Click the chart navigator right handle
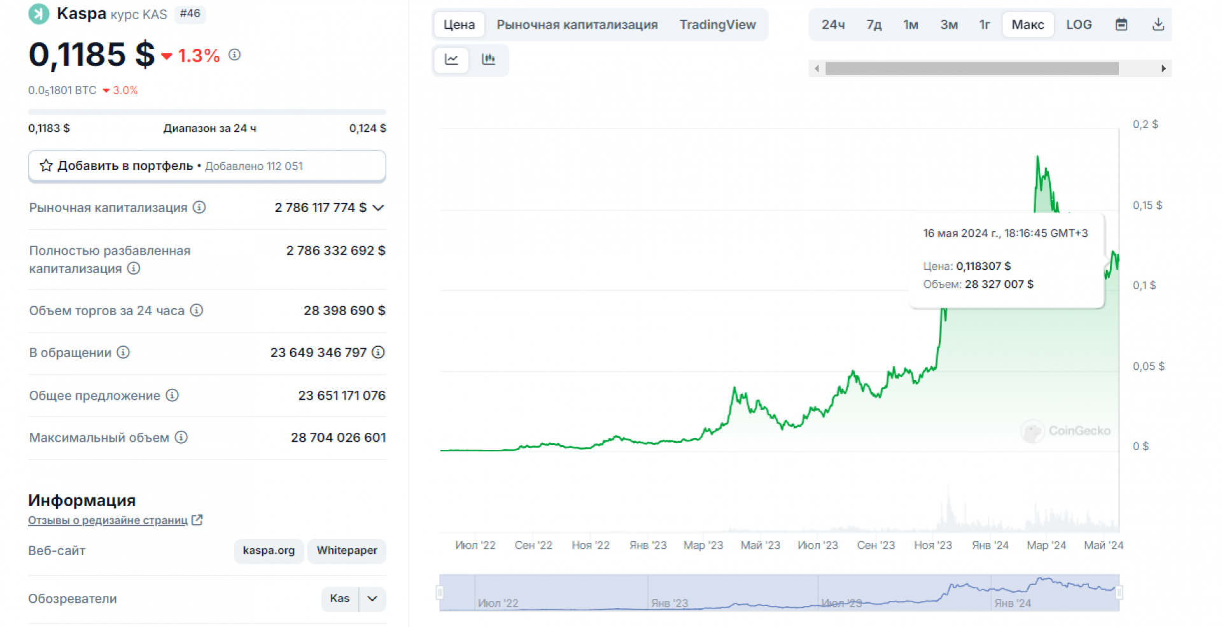1222x627 pixels. click(x=1119, y=593)
